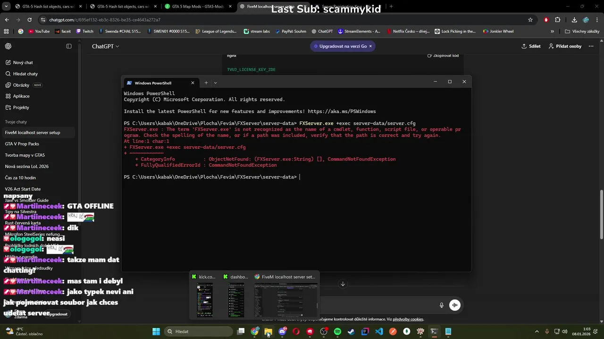
Task: Open Discord from the taskbar
Action: [x=282, y=331]
